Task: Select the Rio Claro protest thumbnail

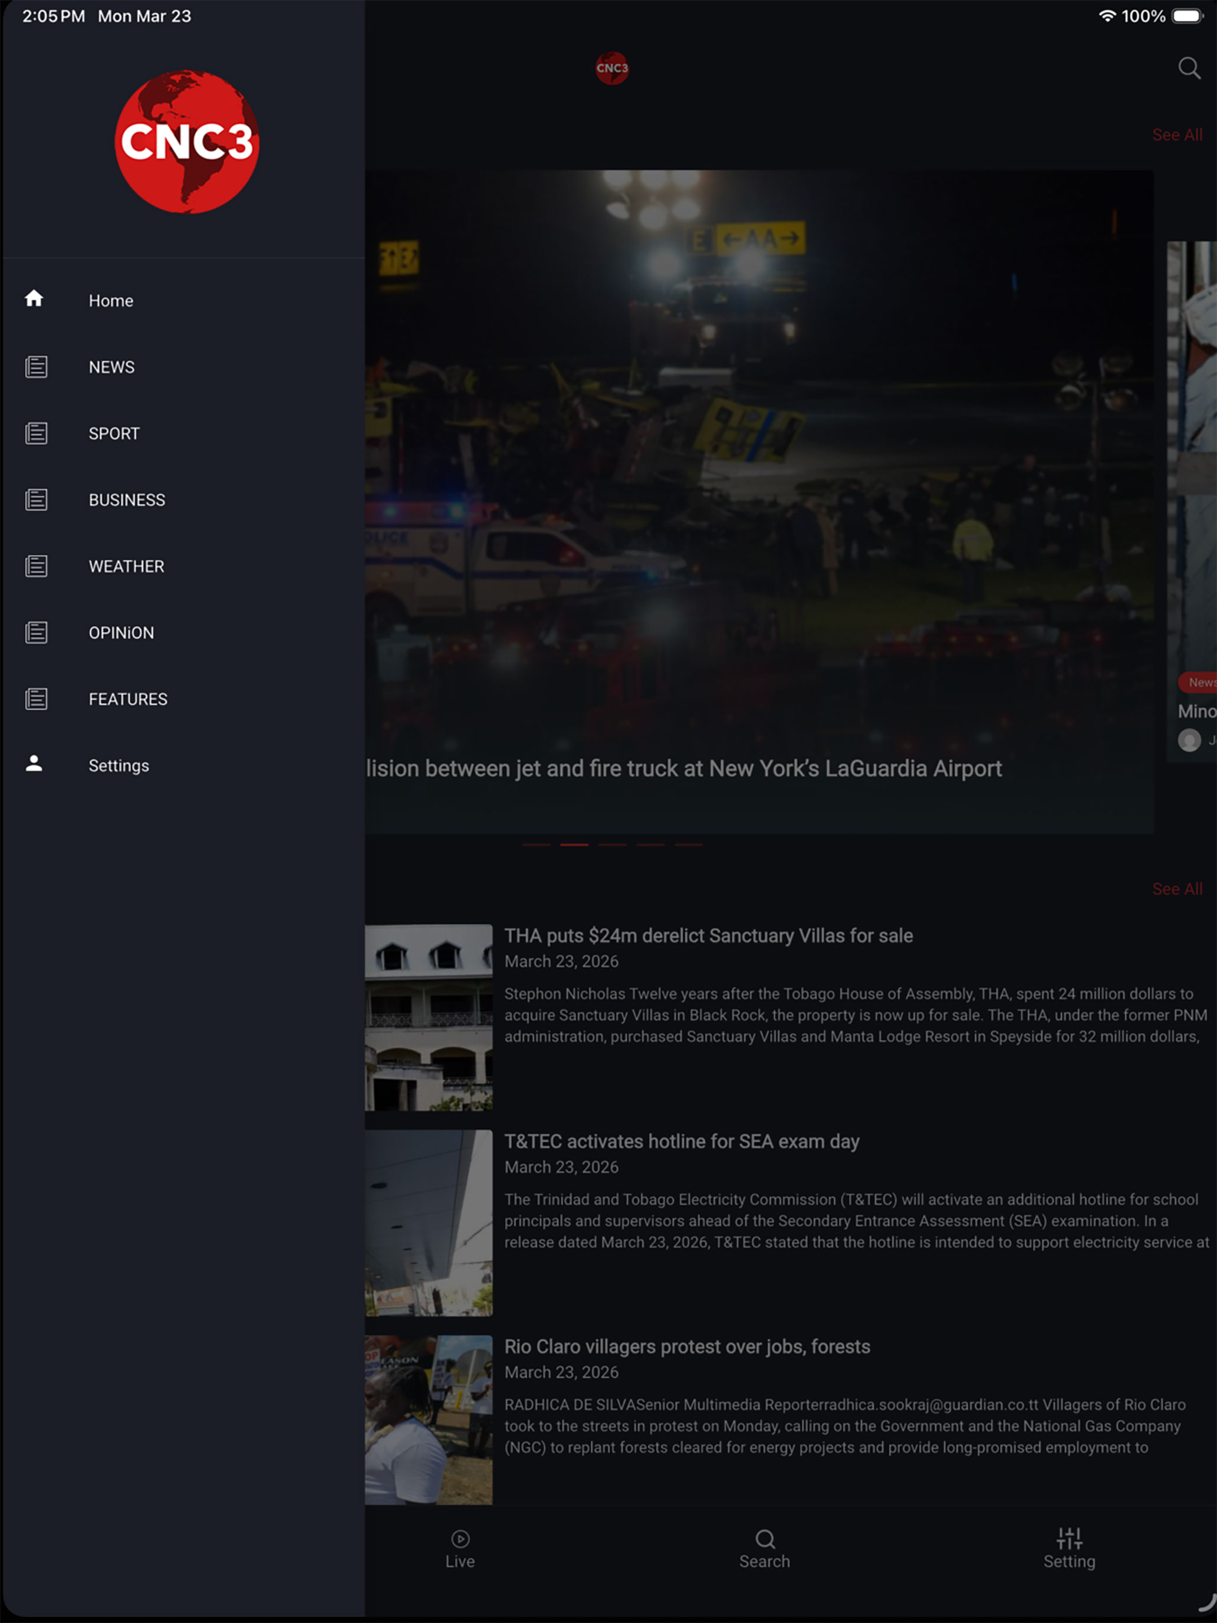Action: click(429, 1420)
